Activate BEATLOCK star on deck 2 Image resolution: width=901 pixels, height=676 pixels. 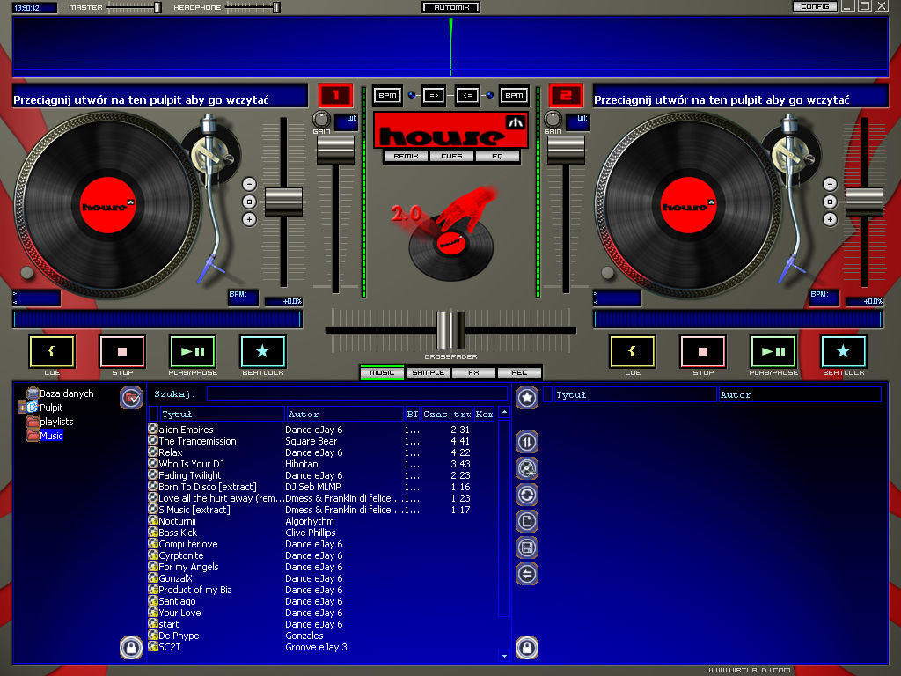click(x=843, y=351)
